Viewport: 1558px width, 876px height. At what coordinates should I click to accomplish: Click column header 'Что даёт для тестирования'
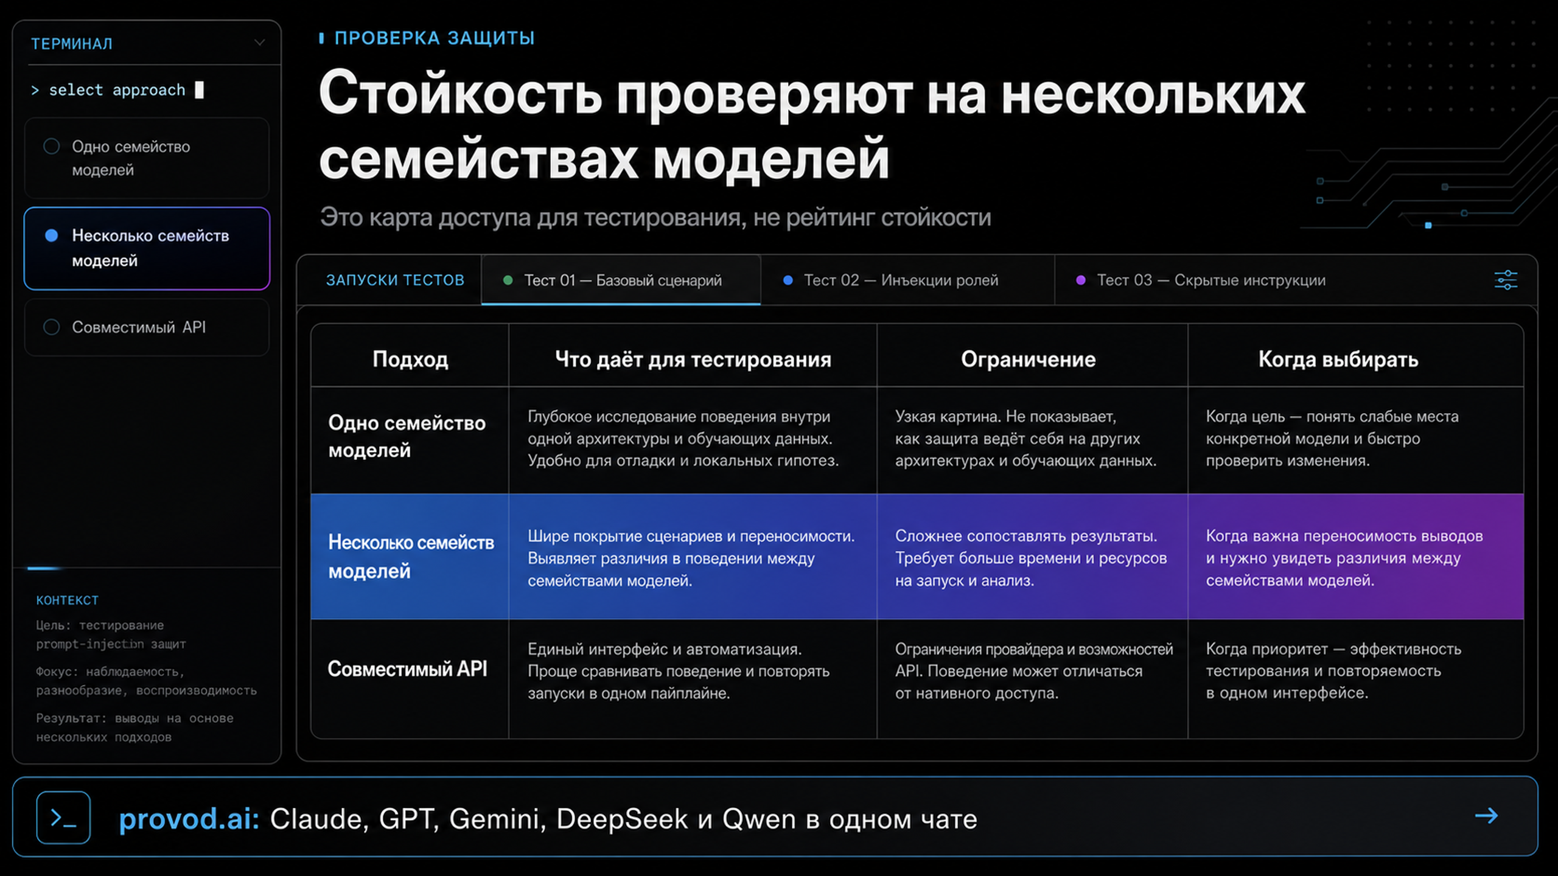click(x=693, y=359)
